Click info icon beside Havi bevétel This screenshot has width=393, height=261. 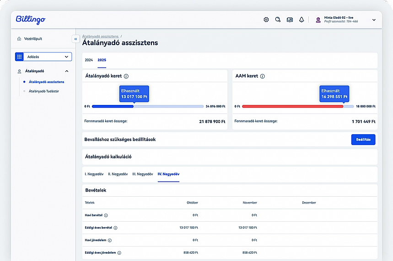pos(106,215)
